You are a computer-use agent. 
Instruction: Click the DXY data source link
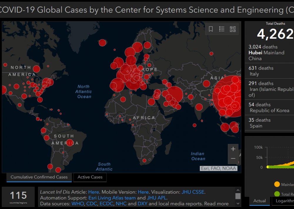[x=143, y=204]
